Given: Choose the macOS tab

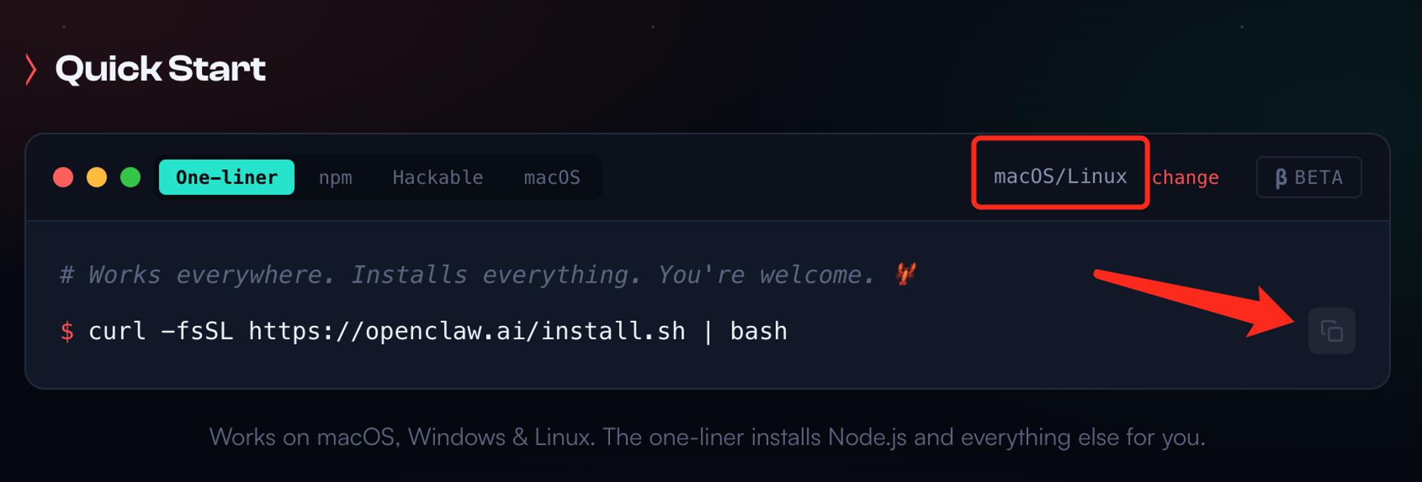Looking at the screenshot, I should [x=552, y=177].
